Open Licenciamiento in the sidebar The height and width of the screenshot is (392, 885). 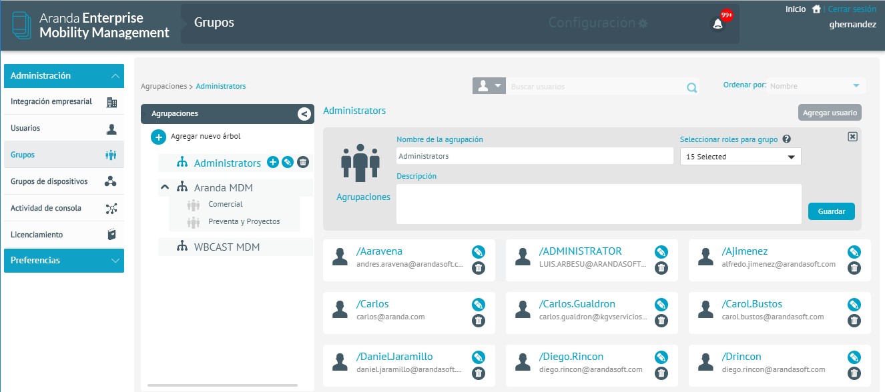click(64, 235)
